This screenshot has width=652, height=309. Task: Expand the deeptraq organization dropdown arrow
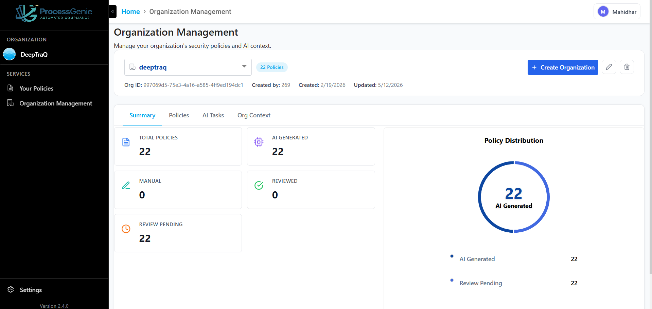(244, 66)
